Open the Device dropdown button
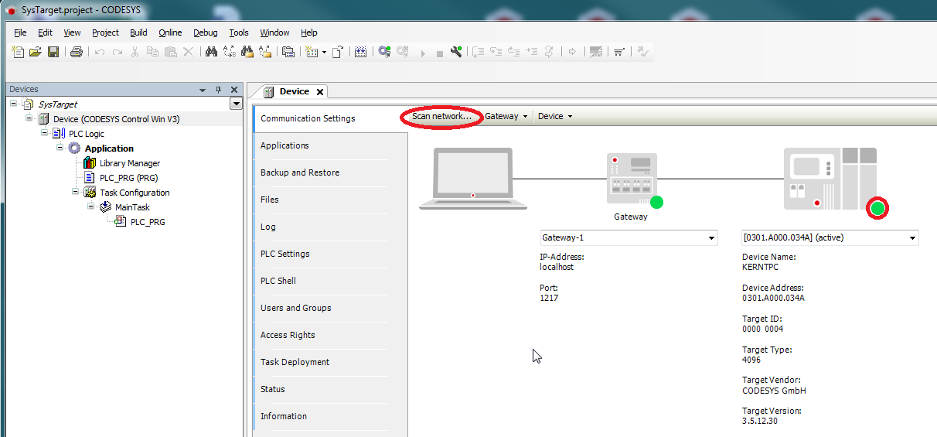The width and height of the screenshot is (937, 437). [555, 116]
